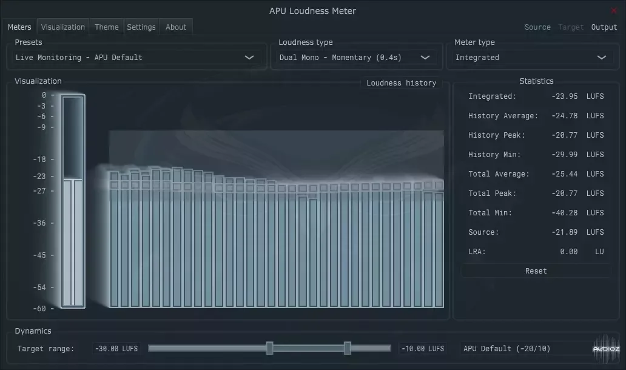Image resolution: width=626 pixels, height=370 pixels.
Task: Expand the Meter type dropdown chevron
Action: [x=602, y=58]
